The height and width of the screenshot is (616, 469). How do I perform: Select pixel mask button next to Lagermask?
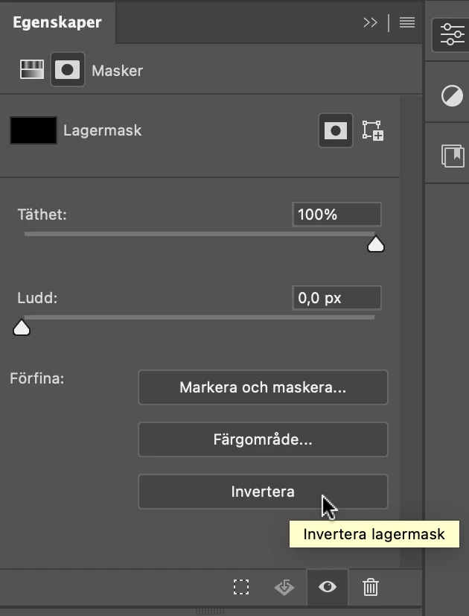pos(336,130)
